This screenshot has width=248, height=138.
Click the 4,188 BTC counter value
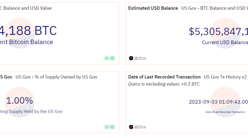pyautogui.click(x=29, y=31)
